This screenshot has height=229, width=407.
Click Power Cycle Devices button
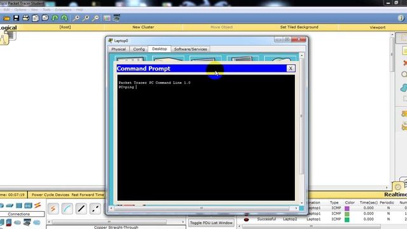[x=50, y=195]
